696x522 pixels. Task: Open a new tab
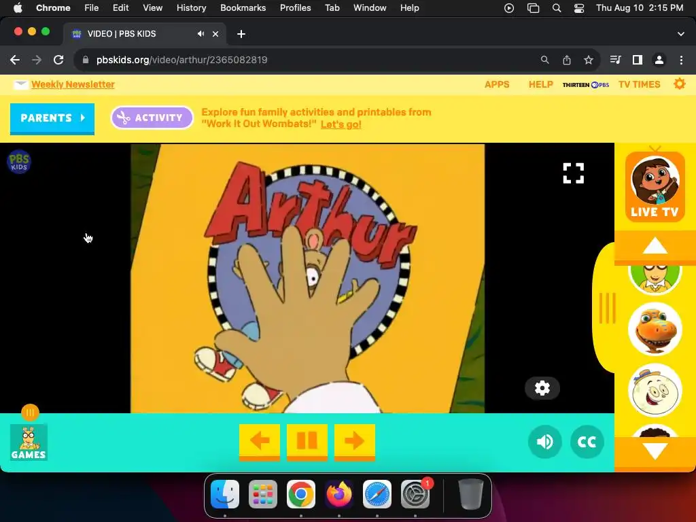pos(241,34)
